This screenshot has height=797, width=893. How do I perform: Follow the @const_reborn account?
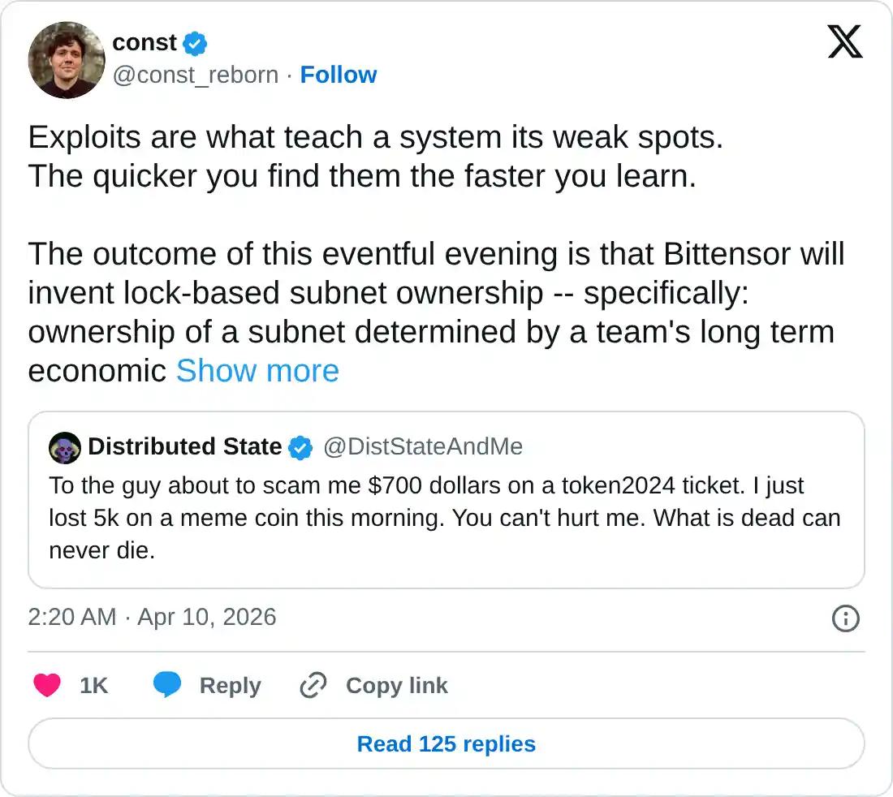coord(339,75)
